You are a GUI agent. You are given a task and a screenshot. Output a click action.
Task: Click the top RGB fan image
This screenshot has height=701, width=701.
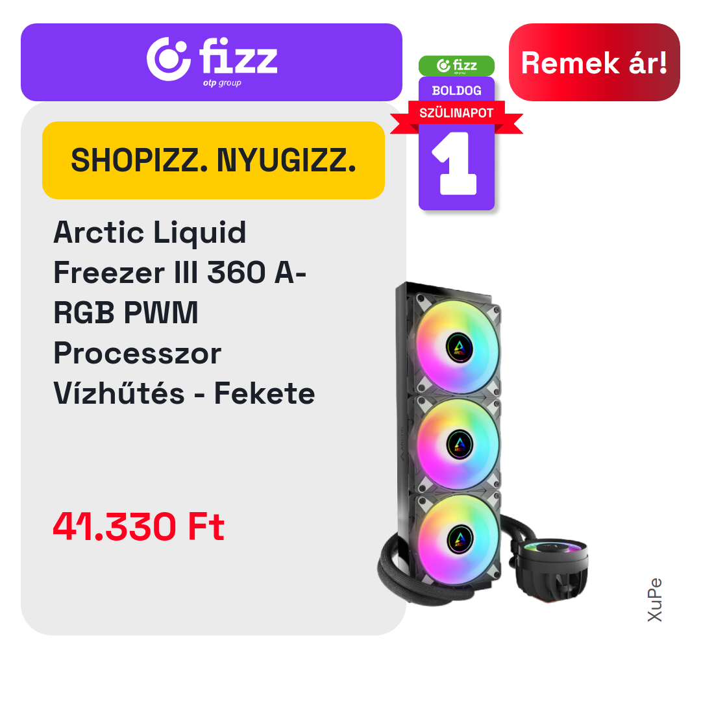458,346
